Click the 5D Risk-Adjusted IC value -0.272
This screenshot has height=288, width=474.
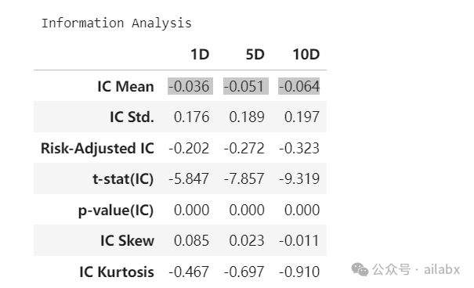click(x=244, y=148)
